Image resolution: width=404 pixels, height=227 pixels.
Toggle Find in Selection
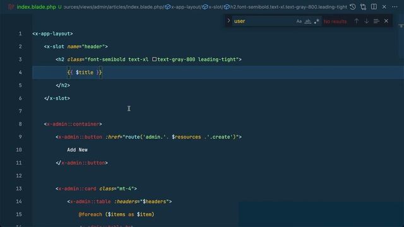point(376,21)
